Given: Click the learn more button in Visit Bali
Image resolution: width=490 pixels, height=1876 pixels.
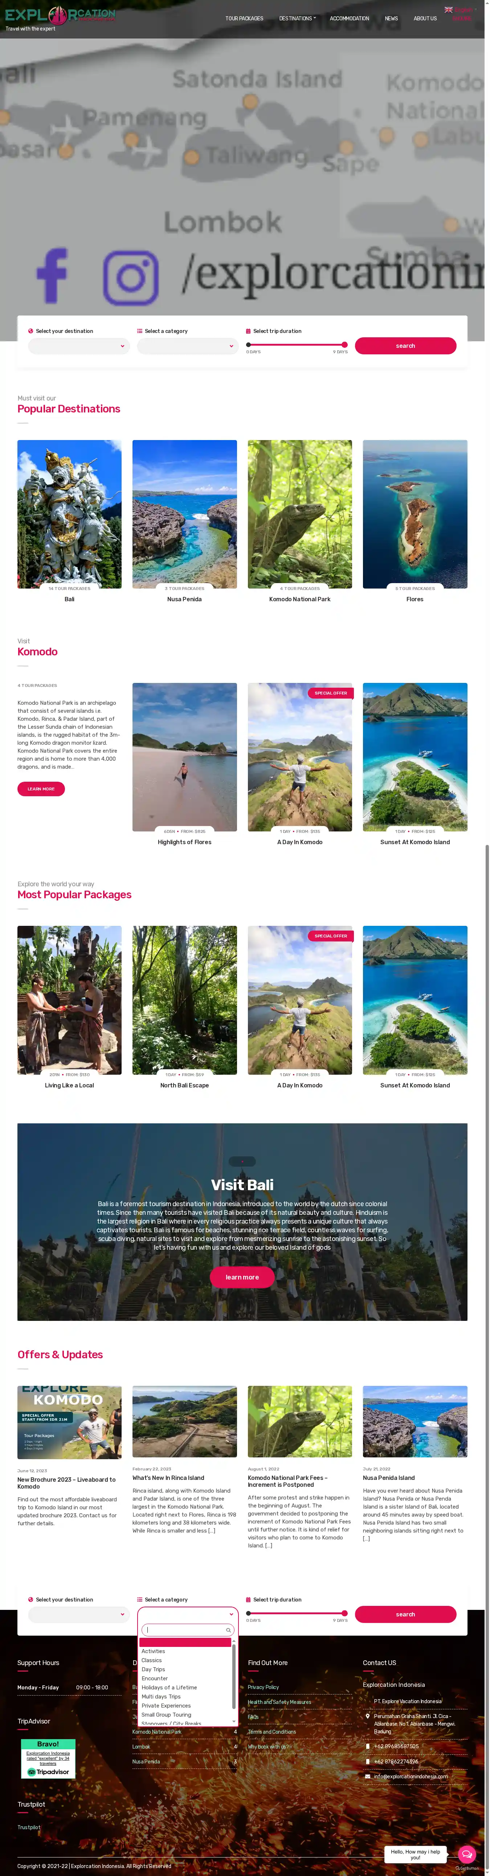Looking at the screenshot, I should 242,1277.
